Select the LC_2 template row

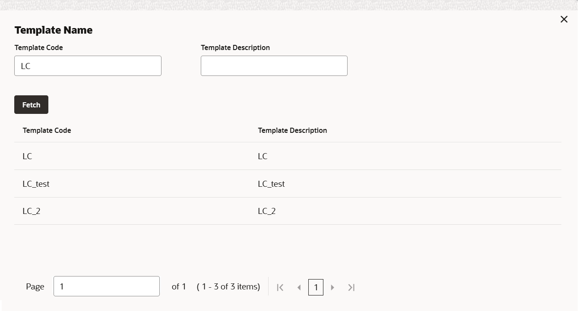coord(130,211)
